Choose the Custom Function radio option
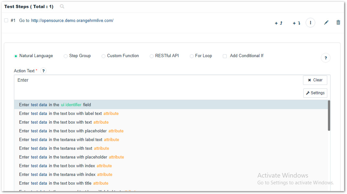 pos(103,56)
